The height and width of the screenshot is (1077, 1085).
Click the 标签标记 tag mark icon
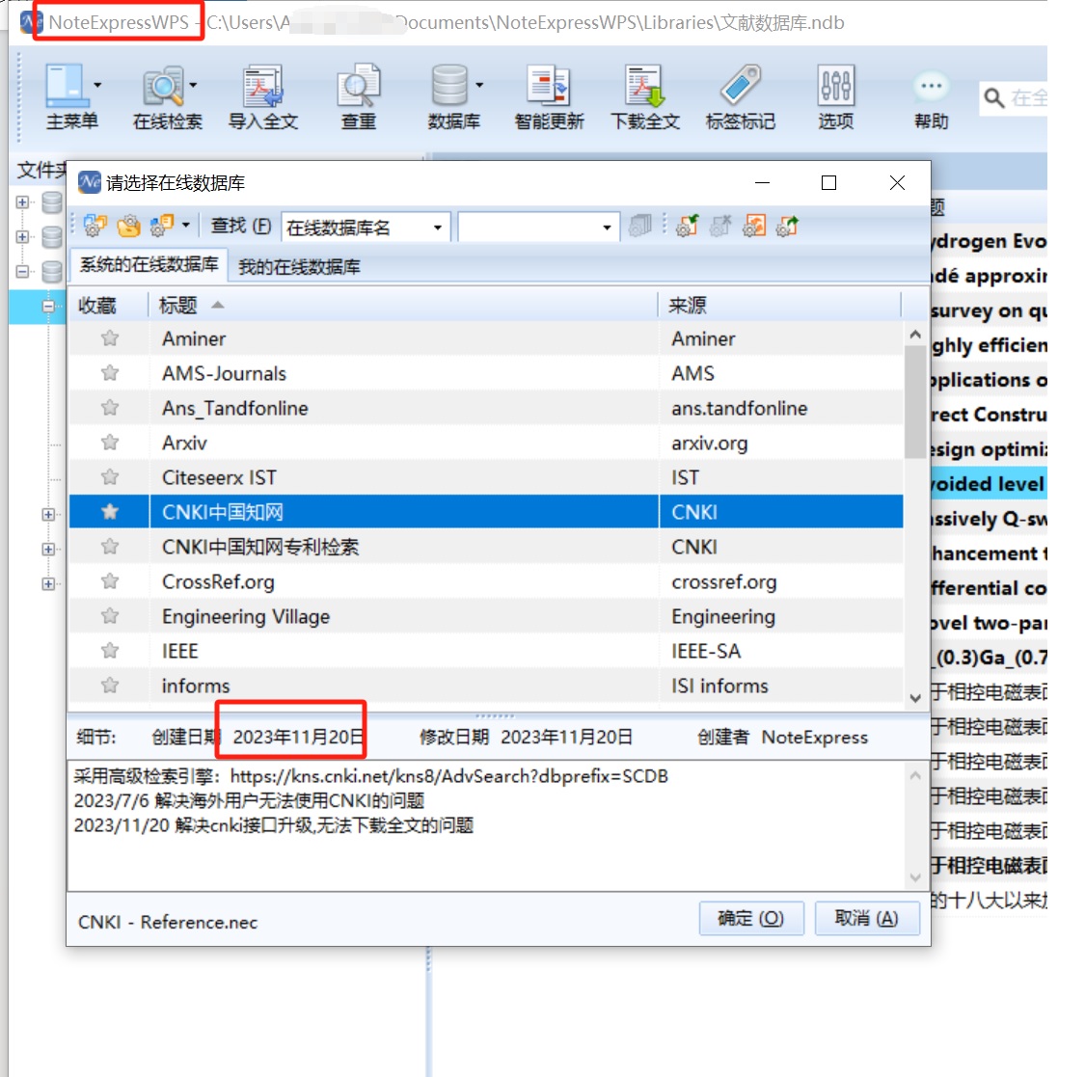tap(741, 85)
